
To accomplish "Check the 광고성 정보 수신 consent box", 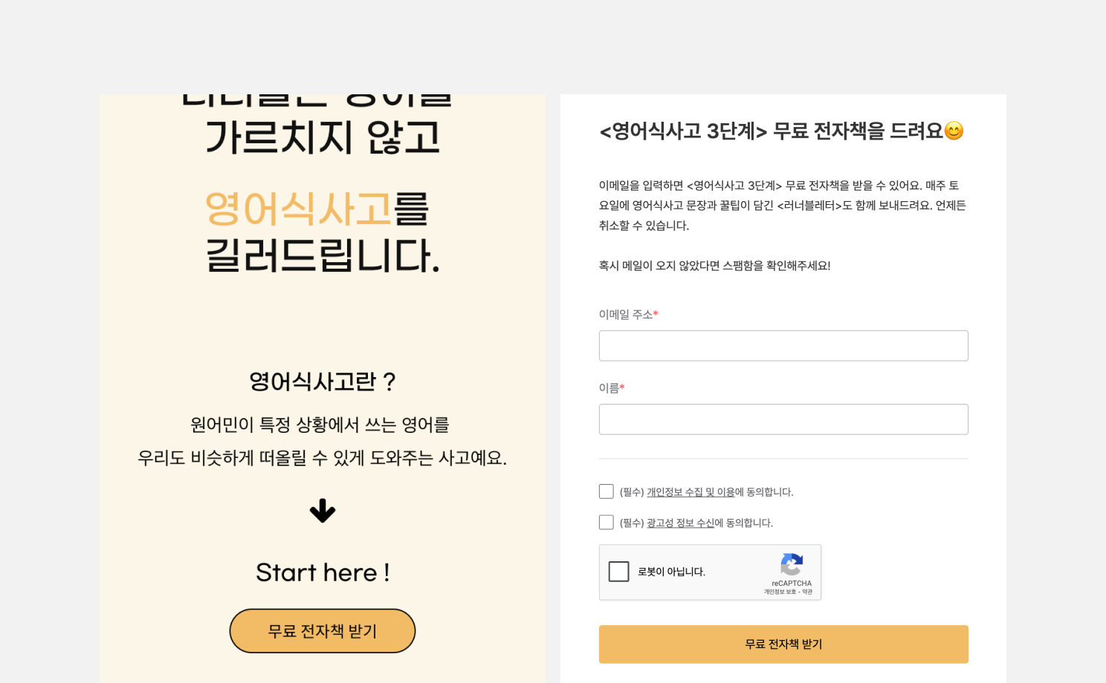I will coord(606,522).
